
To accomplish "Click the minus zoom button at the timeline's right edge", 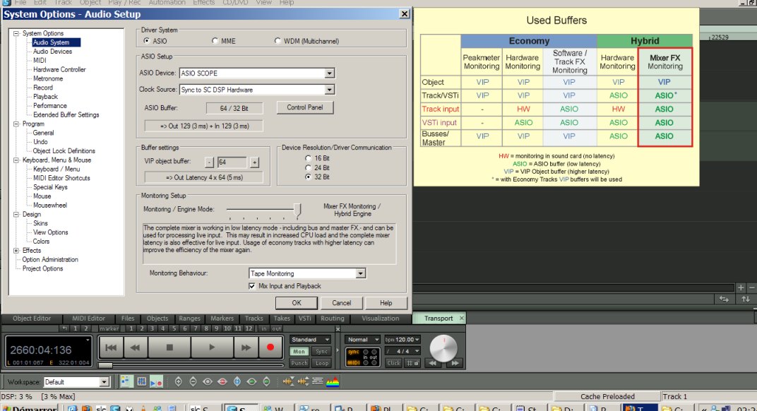I will [x=751, y=287].
